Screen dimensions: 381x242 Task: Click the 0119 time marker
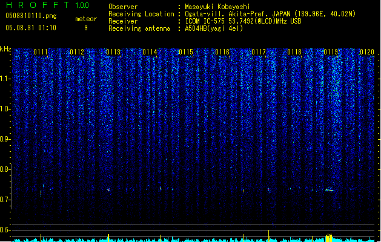click(331, 52)
